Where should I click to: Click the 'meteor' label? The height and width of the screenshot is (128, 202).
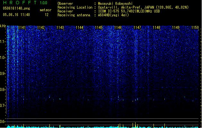pyautogui.click(x=46, y=10)
